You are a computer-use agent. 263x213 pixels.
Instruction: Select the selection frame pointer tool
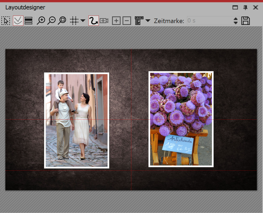(6, 21)
